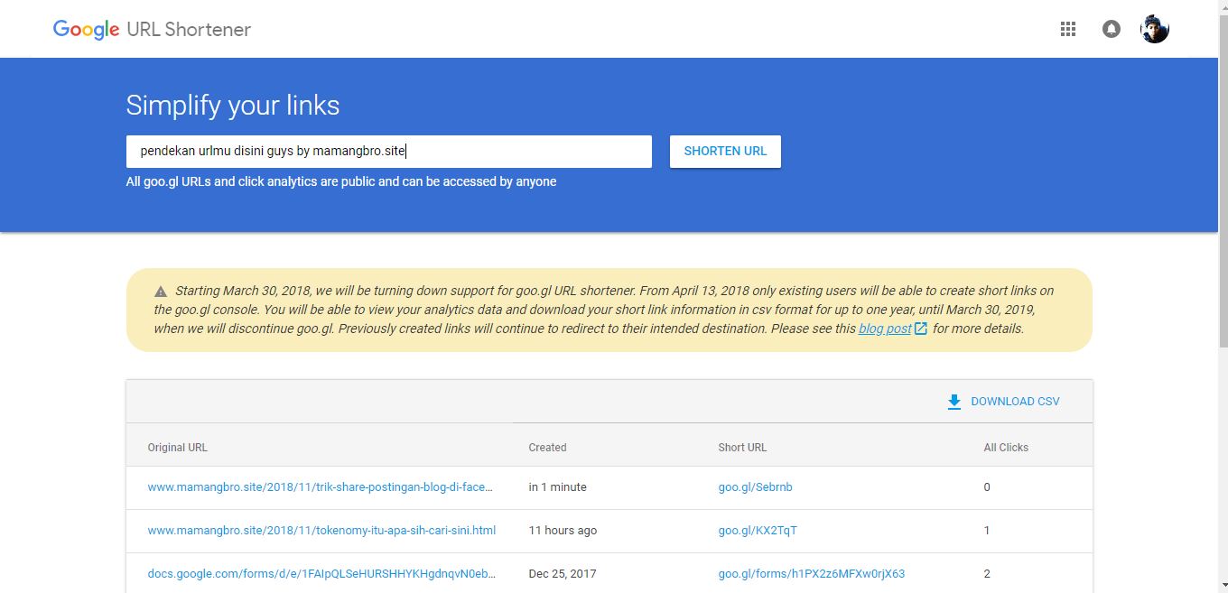This screenshot has height=593, width=1228.
Task: Click the click count 0 for goo.gl/Sebrnb
Action: [x=987, y=486]
